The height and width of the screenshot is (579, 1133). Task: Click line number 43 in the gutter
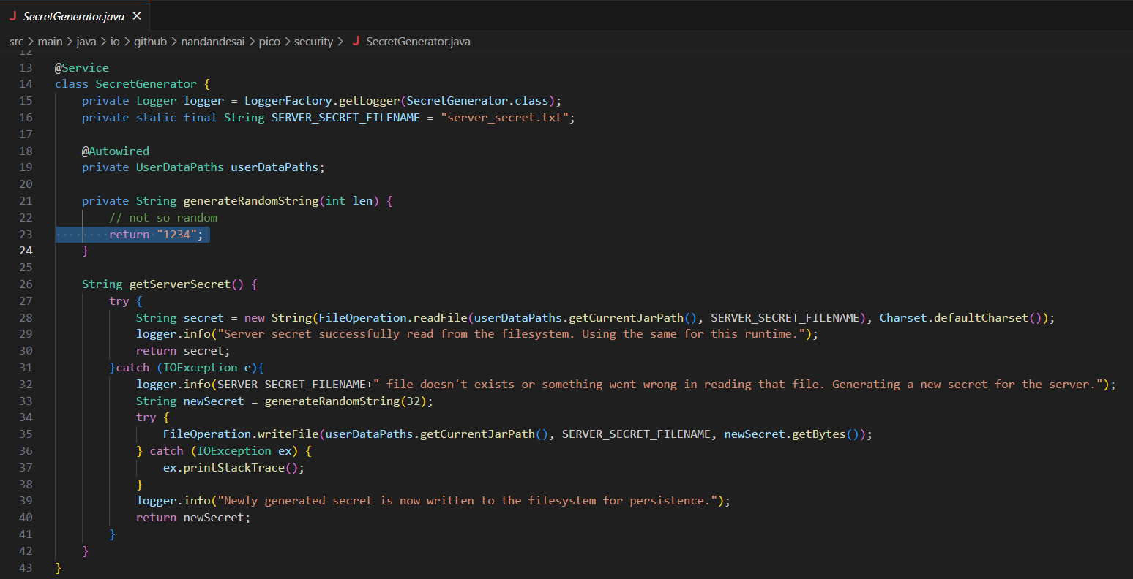[x=26, y=567]
